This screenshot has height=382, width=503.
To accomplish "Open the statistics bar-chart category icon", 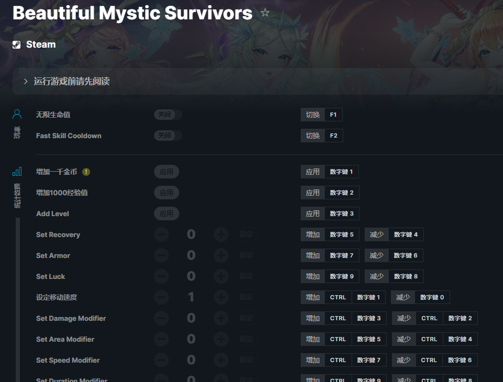I will tap(17, 172).
